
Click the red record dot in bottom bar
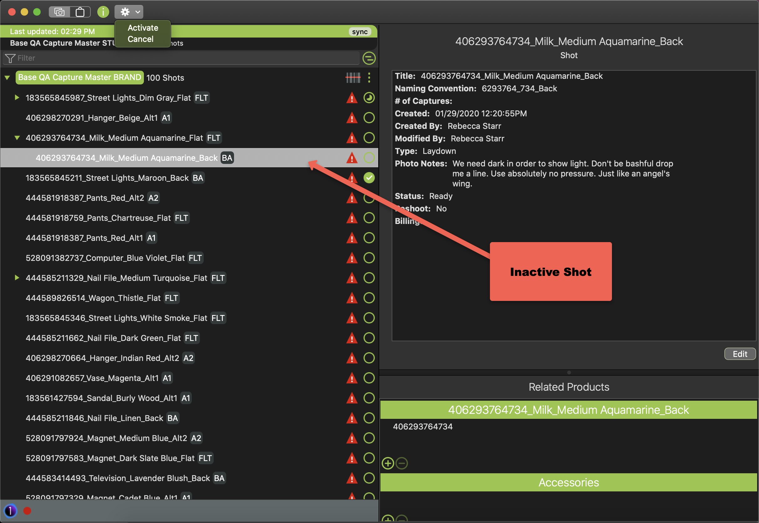click(x=27, y=510)
